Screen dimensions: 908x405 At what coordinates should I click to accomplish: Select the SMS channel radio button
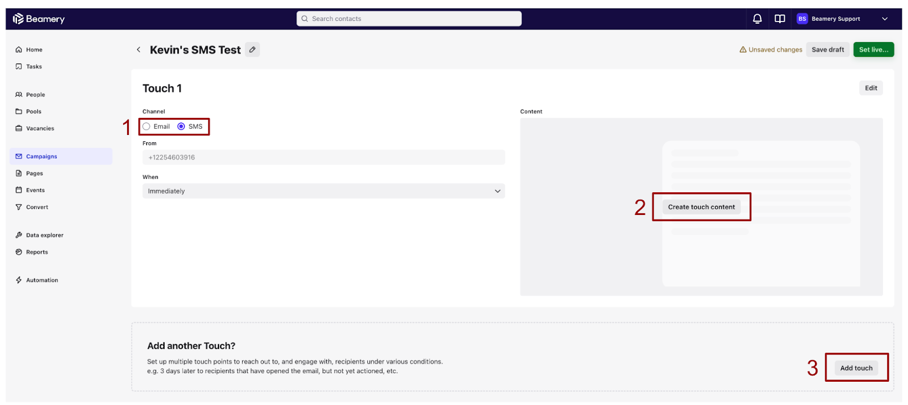[181, 126]
